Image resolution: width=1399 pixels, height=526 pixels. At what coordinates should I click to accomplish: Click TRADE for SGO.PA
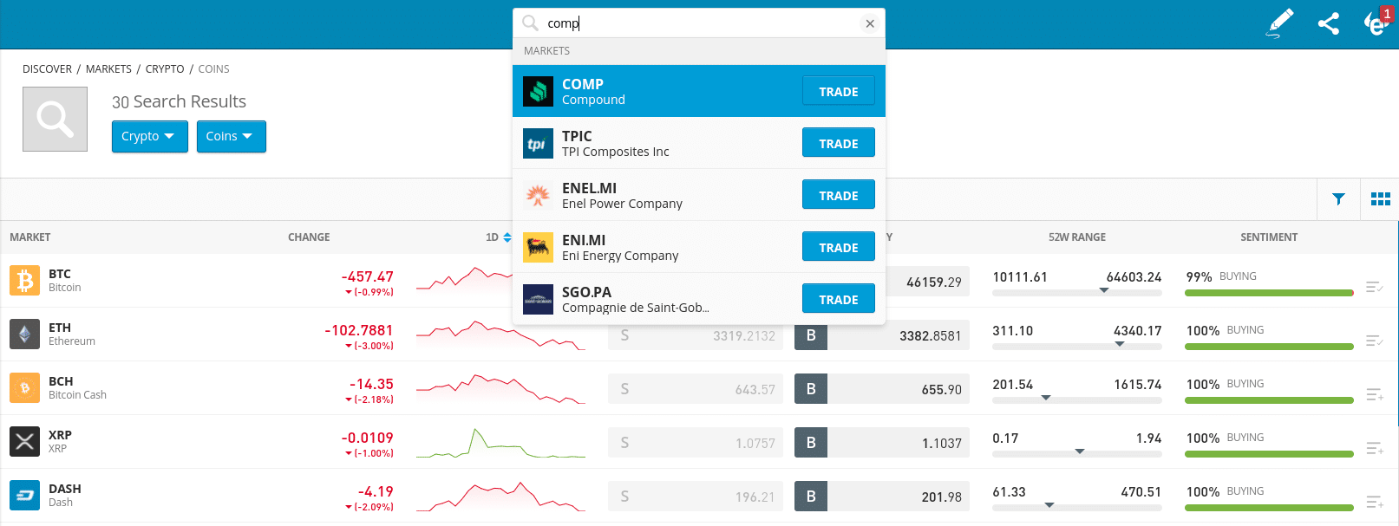(x=838, y=299)
